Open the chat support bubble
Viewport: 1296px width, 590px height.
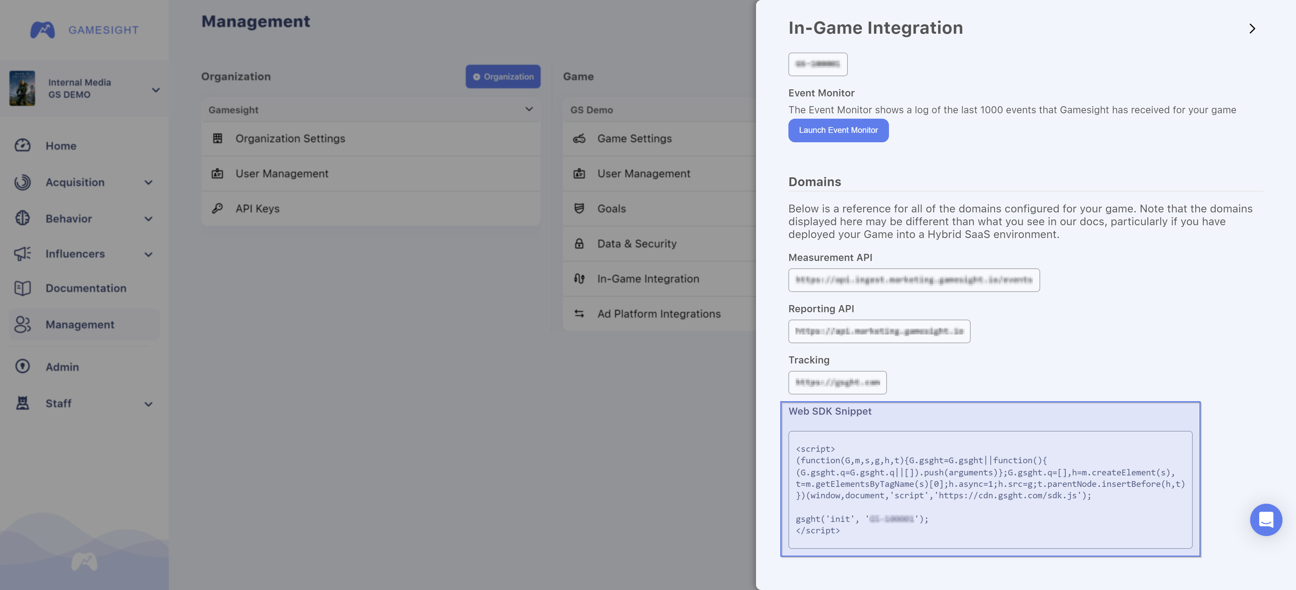(x=1266, y=520)
